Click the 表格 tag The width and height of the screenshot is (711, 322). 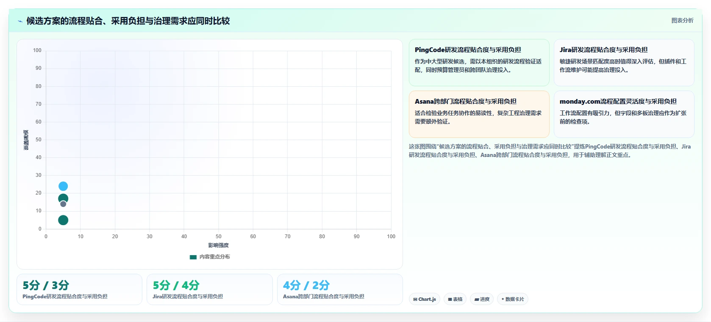click(x=455, y=299)
